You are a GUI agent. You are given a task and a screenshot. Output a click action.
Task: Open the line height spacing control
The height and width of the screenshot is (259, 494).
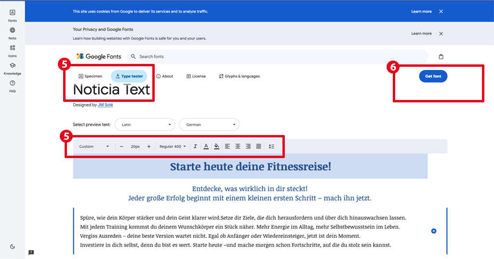pyautogui.click(x=271, y=147)
